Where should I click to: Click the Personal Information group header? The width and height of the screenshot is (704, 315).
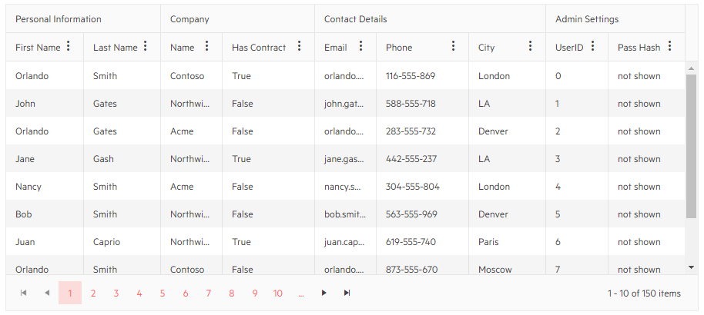59,19
